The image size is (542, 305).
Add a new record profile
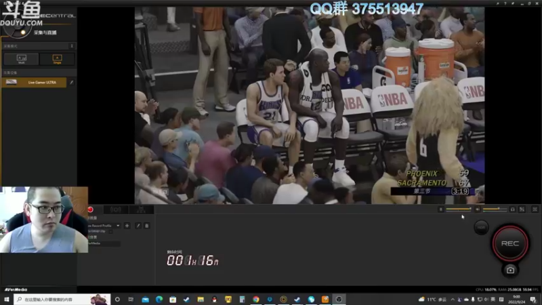127,226
